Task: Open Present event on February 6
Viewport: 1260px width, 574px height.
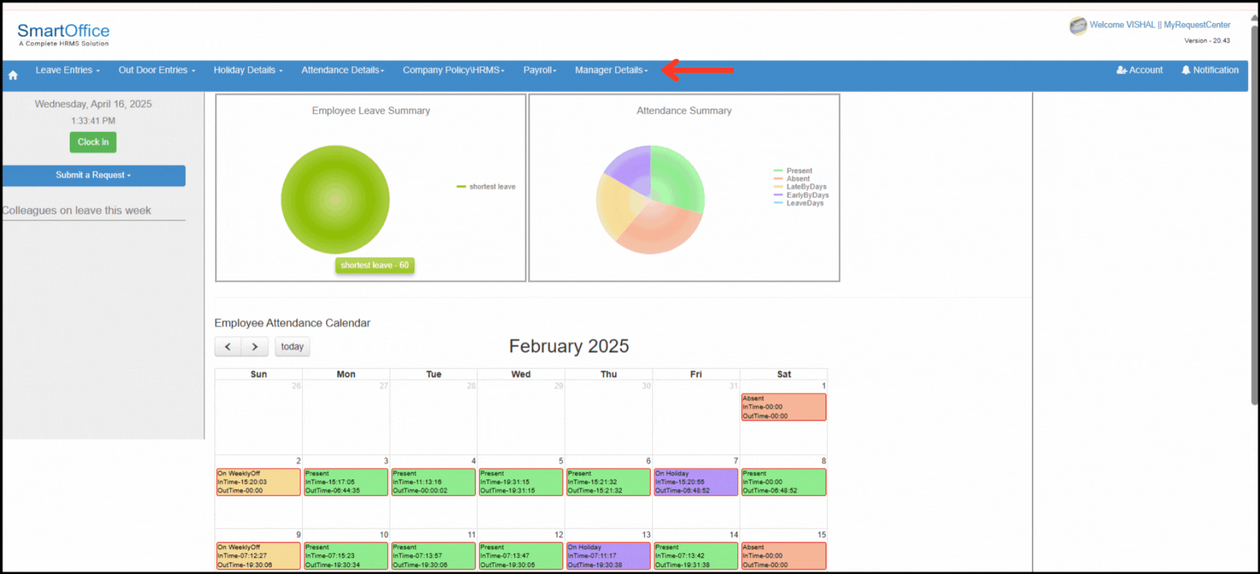Action: pyautogui.click(x=609, y=482)
